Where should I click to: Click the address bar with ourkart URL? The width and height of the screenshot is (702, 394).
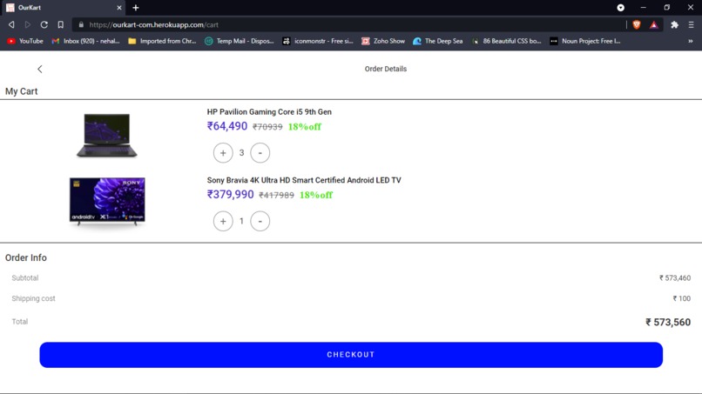pyautogui.click(x=349, y=24)
